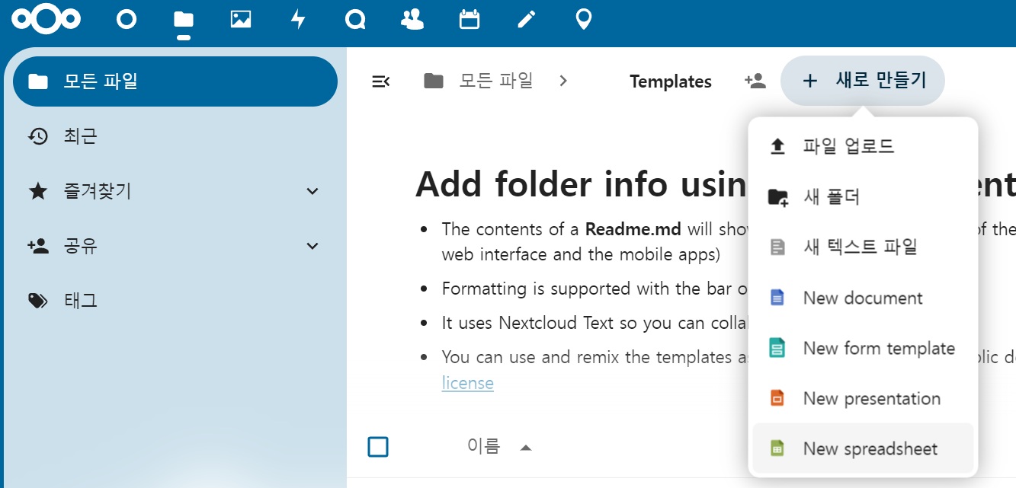Choose New spreadsheet menu entry
1016x488 pixels.
tap(863, 449)
